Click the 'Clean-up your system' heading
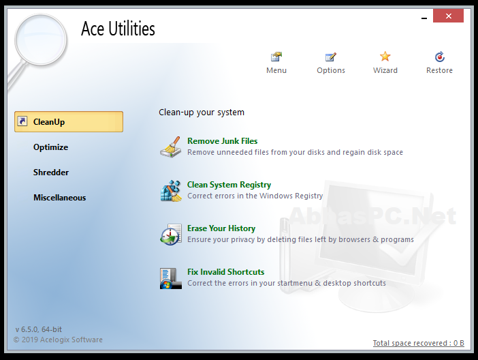 (202, 112)
